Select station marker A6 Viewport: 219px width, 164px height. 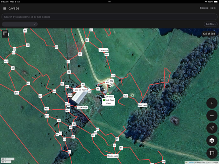54,91
